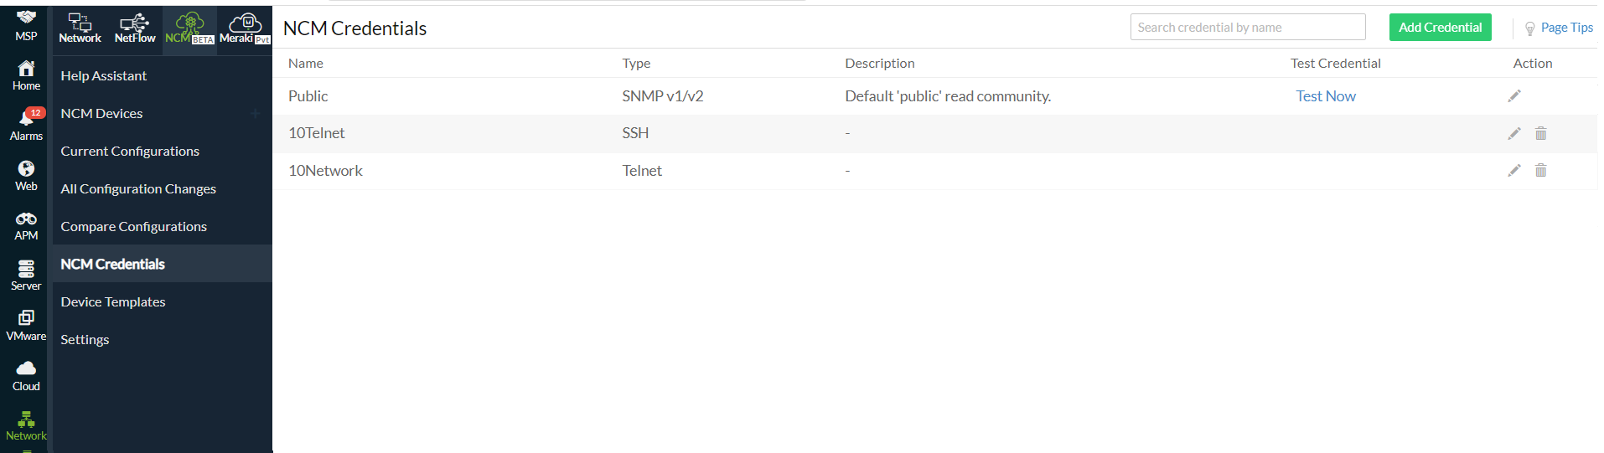Delete the 10Network credential trash icon
Image resolution: width=1604 pixels, height=453 pixels.
1540,171
